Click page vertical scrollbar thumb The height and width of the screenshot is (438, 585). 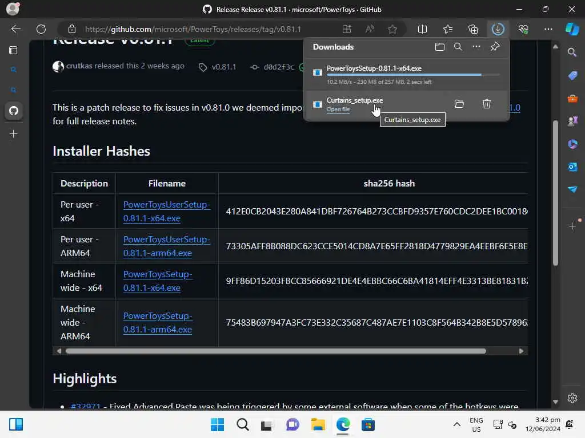pyautogui.click(x=555, y=193)
